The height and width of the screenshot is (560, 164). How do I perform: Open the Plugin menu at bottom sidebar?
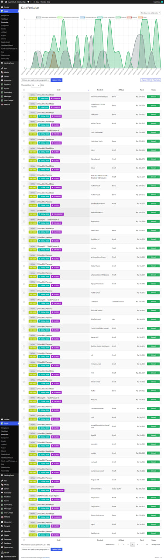tap(6, 535)
